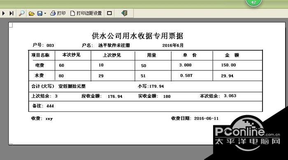Click the account name 池平软件未注册

(114, 45)
